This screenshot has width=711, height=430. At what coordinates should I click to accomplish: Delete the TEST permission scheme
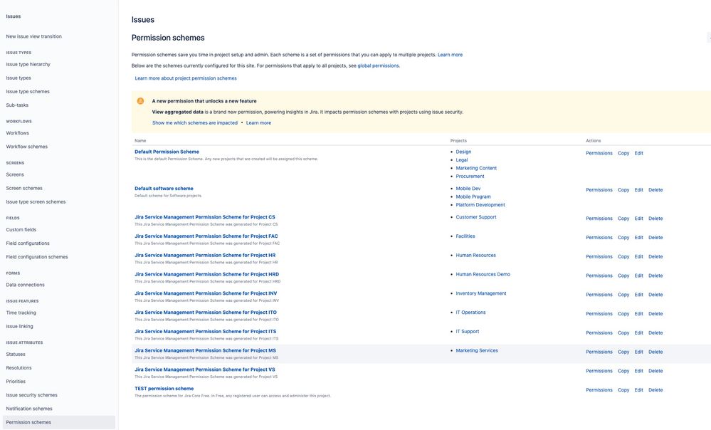pos(655,390)
